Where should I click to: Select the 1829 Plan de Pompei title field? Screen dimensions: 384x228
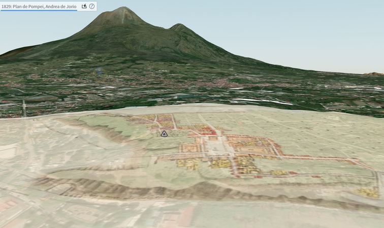pos(39,7)
